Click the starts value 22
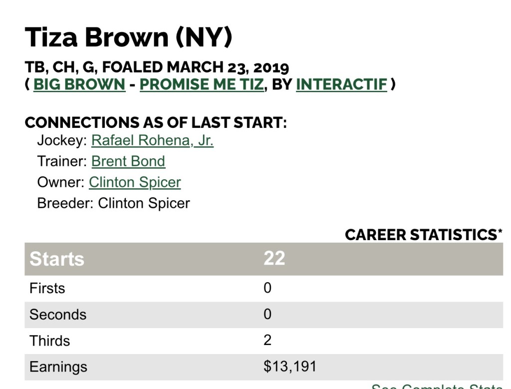Screen dimensions: 511x389 coord(274,259)
